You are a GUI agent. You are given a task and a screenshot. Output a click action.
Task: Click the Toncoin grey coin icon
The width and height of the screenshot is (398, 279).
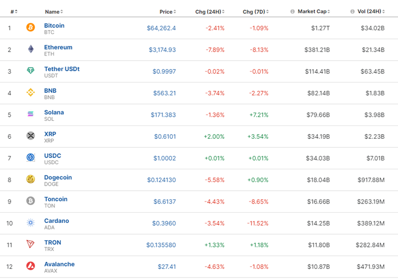click(x=31, y=200)
